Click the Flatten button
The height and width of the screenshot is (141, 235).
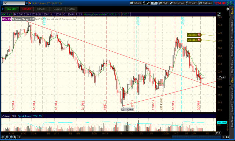pyautogui.click(x=71, y=9)
